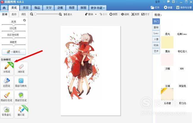Switch to the 美化 tab
This screenshot has height=123, width=193.
point(14,8)
